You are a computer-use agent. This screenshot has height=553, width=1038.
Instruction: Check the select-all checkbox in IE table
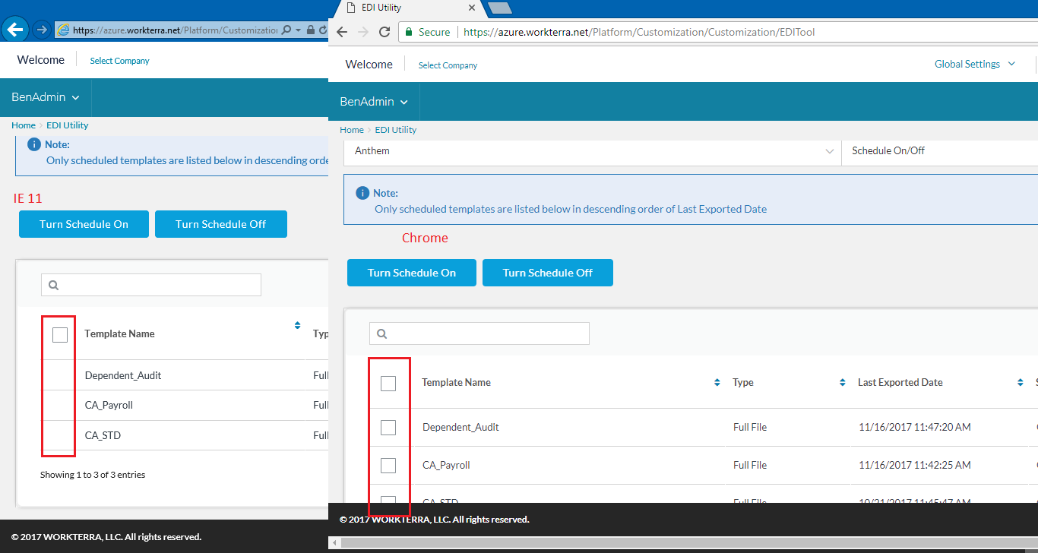pos(60,335)
